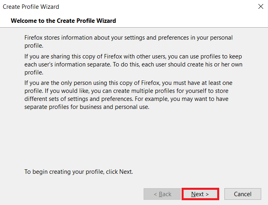
Task: Click the Next button to continue
Action: (200, 194)
